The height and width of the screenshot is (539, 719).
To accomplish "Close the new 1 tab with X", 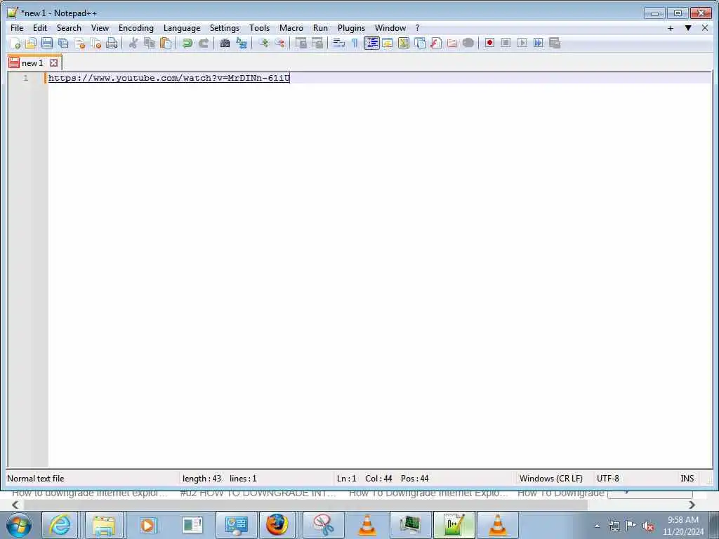I will point(53,62).
